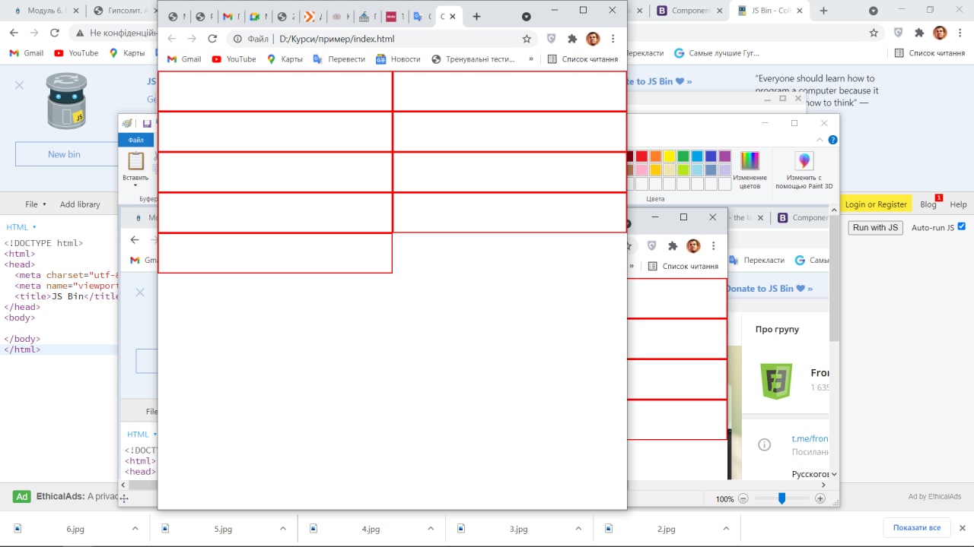Open Файл tab in Paint
Image resolution: width=974 pixels, height=547 pixels.
[x=135, y=140]
